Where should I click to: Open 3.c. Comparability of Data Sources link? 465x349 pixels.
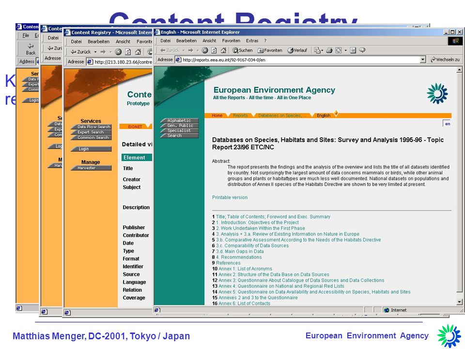pos(252,245)
